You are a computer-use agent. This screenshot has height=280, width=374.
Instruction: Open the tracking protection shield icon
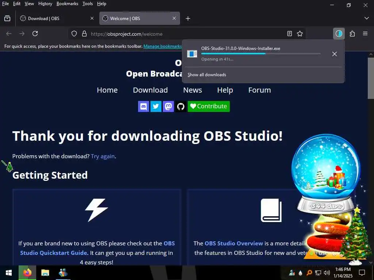74,34
